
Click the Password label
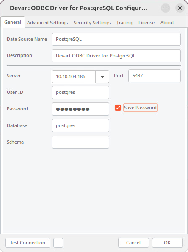tap(17, 109)
